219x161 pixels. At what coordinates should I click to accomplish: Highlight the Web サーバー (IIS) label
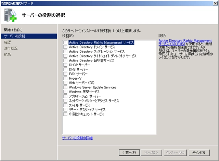point(81,83)
